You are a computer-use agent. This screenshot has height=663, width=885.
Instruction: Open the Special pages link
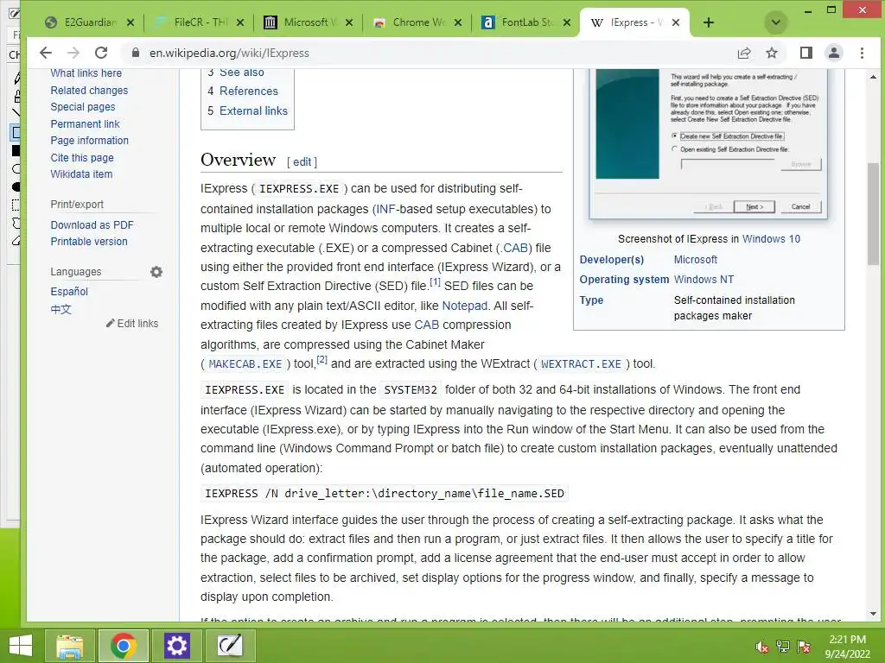[83, 106]
